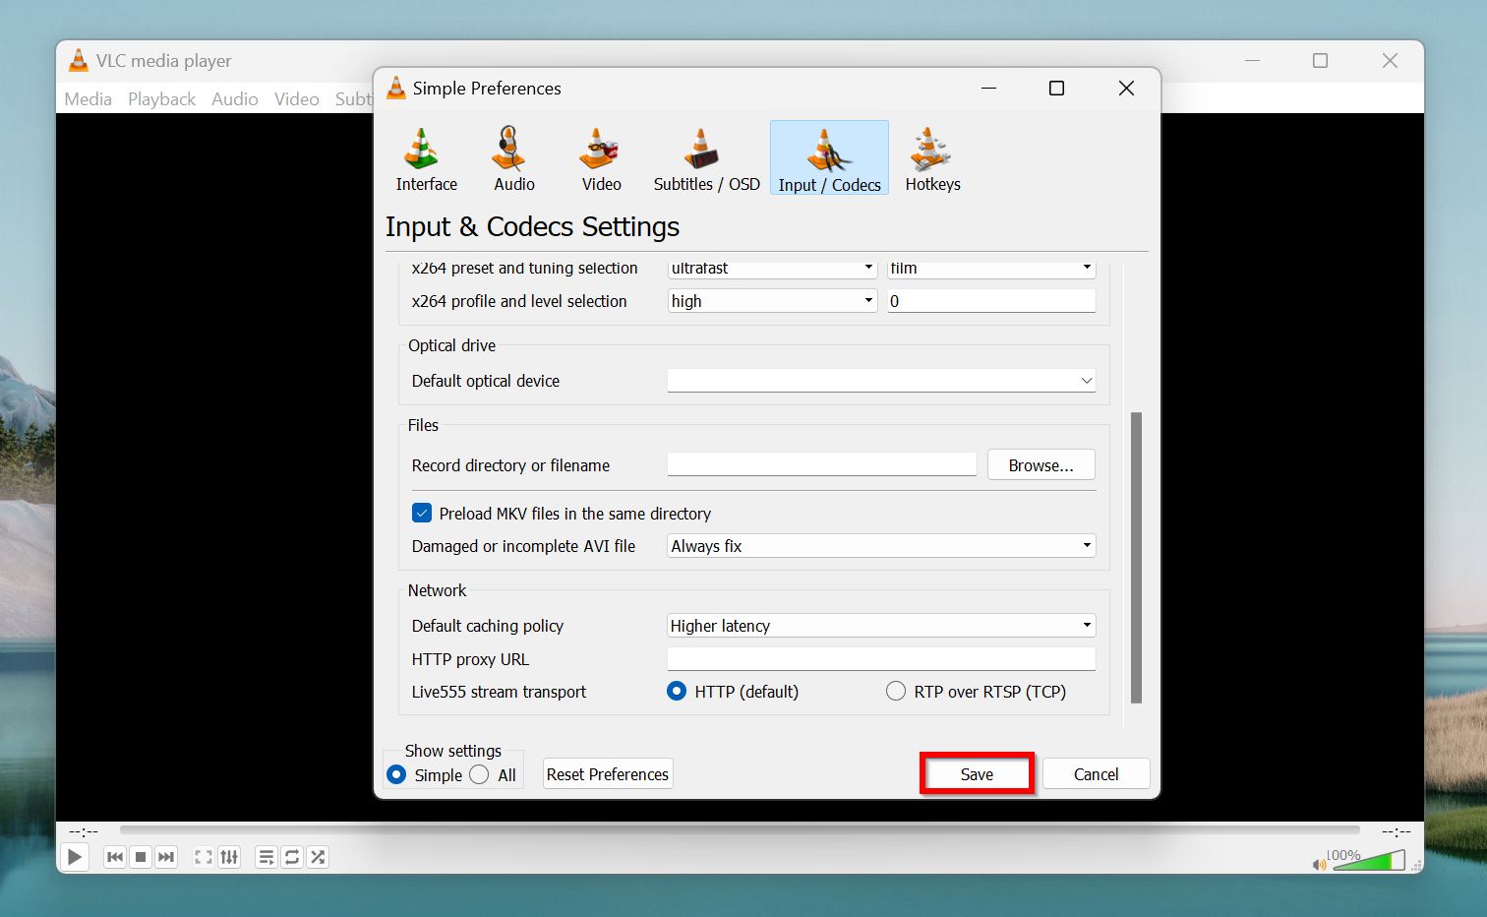Open x264 preset ultrafast dropdown
The image size is (1487, 917).
pyautogui.click(x=772, y=268)
